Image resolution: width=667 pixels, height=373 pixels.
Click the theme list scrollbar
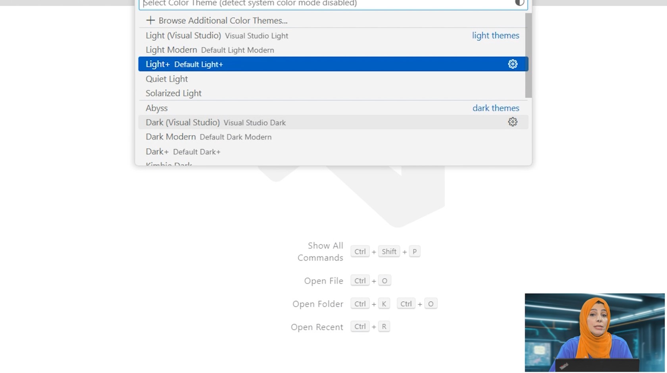click(x=528, y=55)
